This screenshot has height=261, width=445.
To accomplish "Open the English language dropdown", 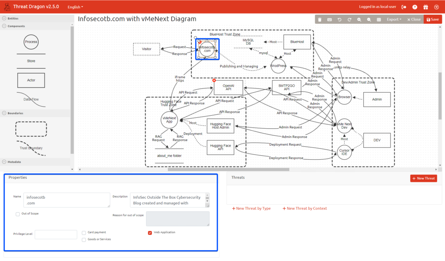I will [75, 7].
